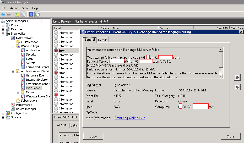Collapse the Diagnostics node
The image size is (244, 143).
[3, 34]
